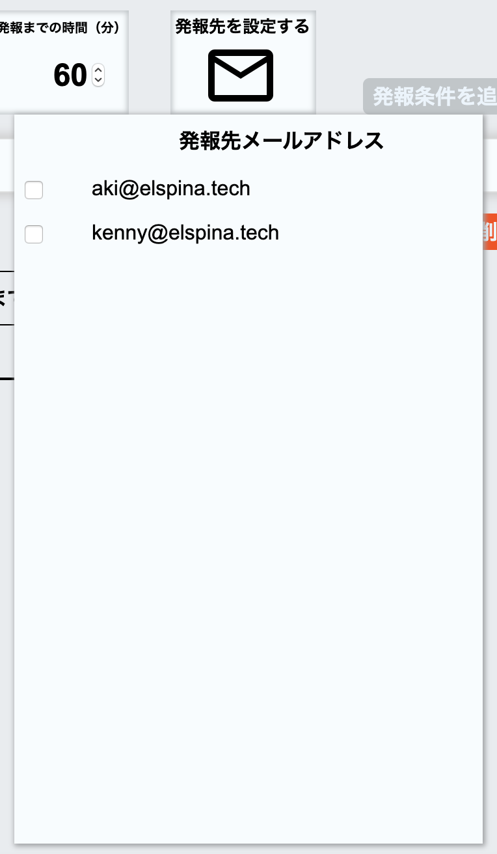Click empty space inside the email address popup
Image resolution: width=497 pixels, height=854 pixels.
tap(248, 521)
